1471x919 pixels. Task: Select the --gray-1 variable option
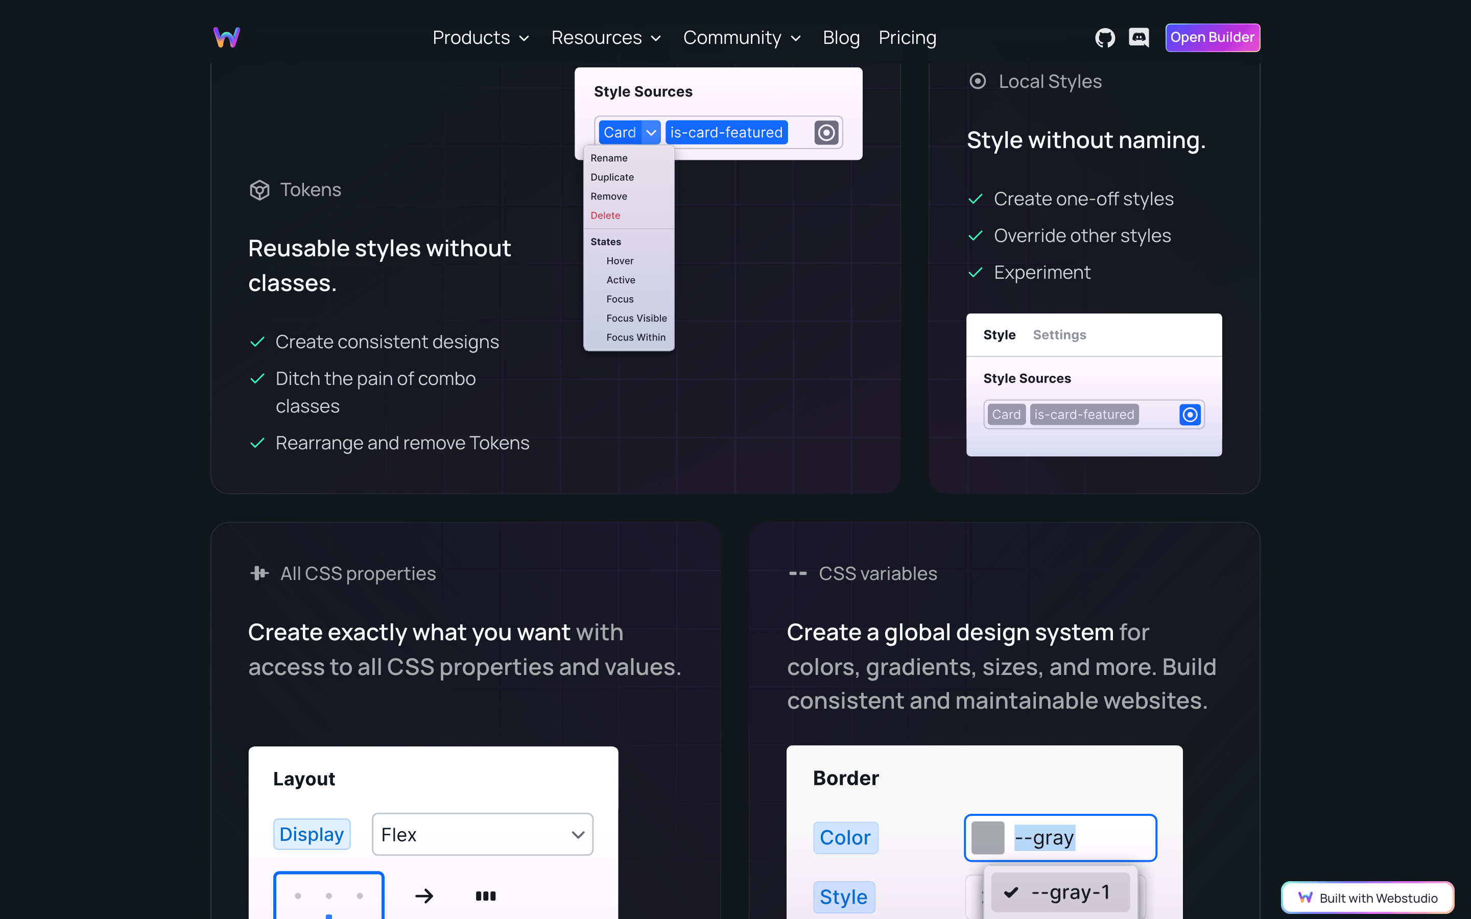pos(1060,892)
